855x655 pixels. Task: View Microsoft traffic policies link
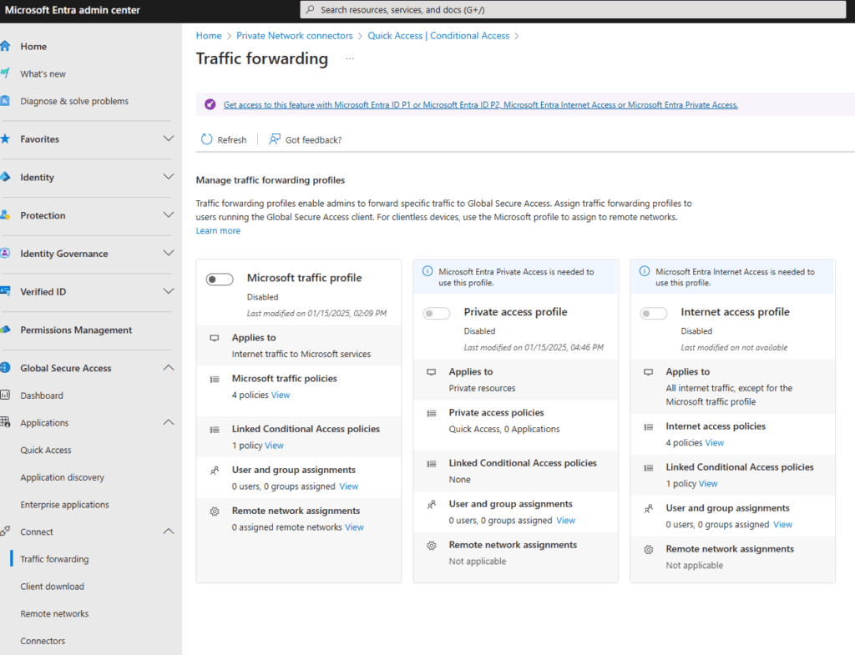tap(281, 396)
